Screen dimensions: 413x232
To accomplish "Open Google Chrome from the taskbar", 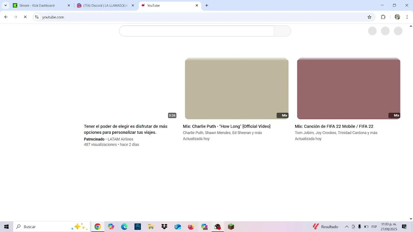I will pos(97,227).
